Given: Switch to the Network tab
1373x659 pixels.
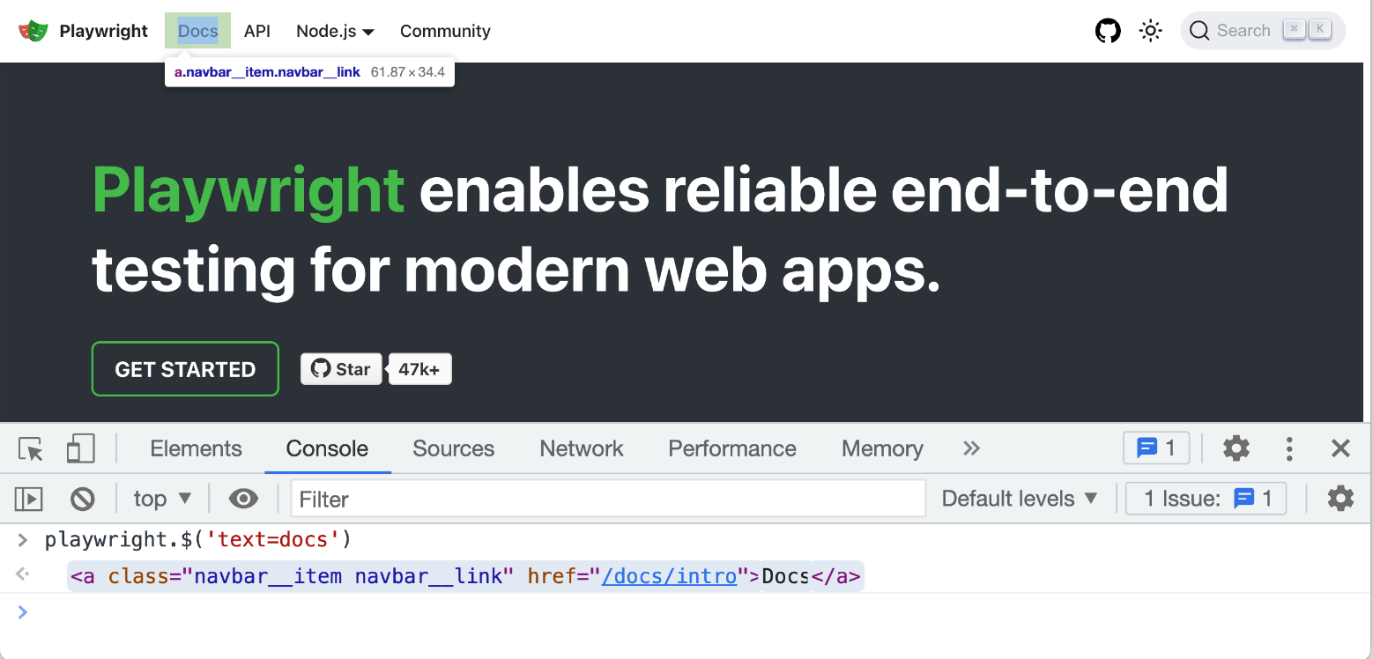Looking at the screenshot, I should (x=581, y=448).
